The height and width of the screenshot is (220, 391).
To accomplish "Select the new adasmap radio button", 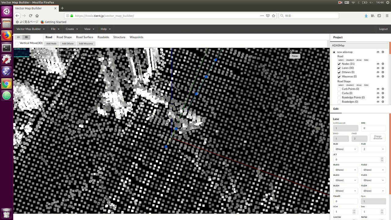I will tap(334, 52).
